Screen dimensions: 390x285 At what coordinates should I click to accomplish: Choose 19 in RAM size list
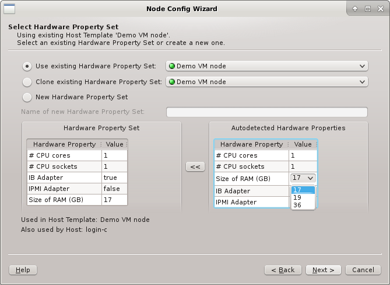303,197
